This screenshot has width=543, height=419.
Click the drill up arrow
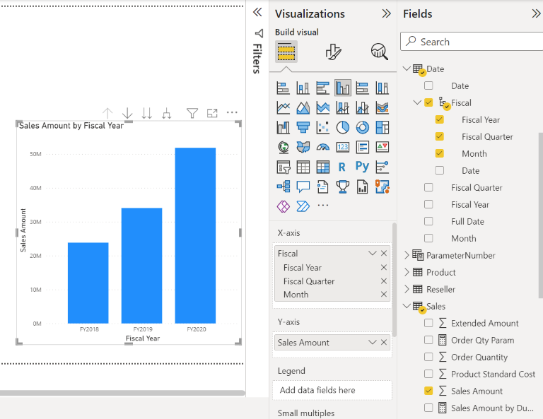(107, 113)
